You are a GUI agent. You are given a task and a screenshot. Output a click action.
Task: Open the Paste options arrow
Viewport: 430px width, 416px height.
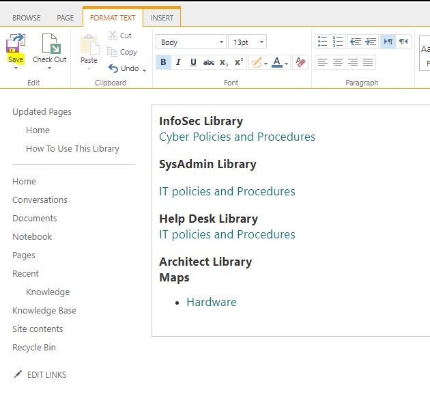[89, 68]
